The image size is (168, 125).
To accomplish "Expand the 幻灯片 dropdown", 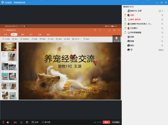I will point(77,39).
